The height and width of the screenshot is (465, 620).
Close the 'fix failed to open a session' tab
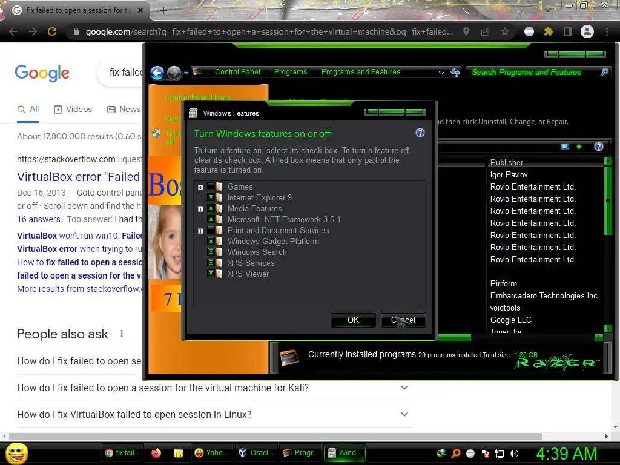coord(140,10)
